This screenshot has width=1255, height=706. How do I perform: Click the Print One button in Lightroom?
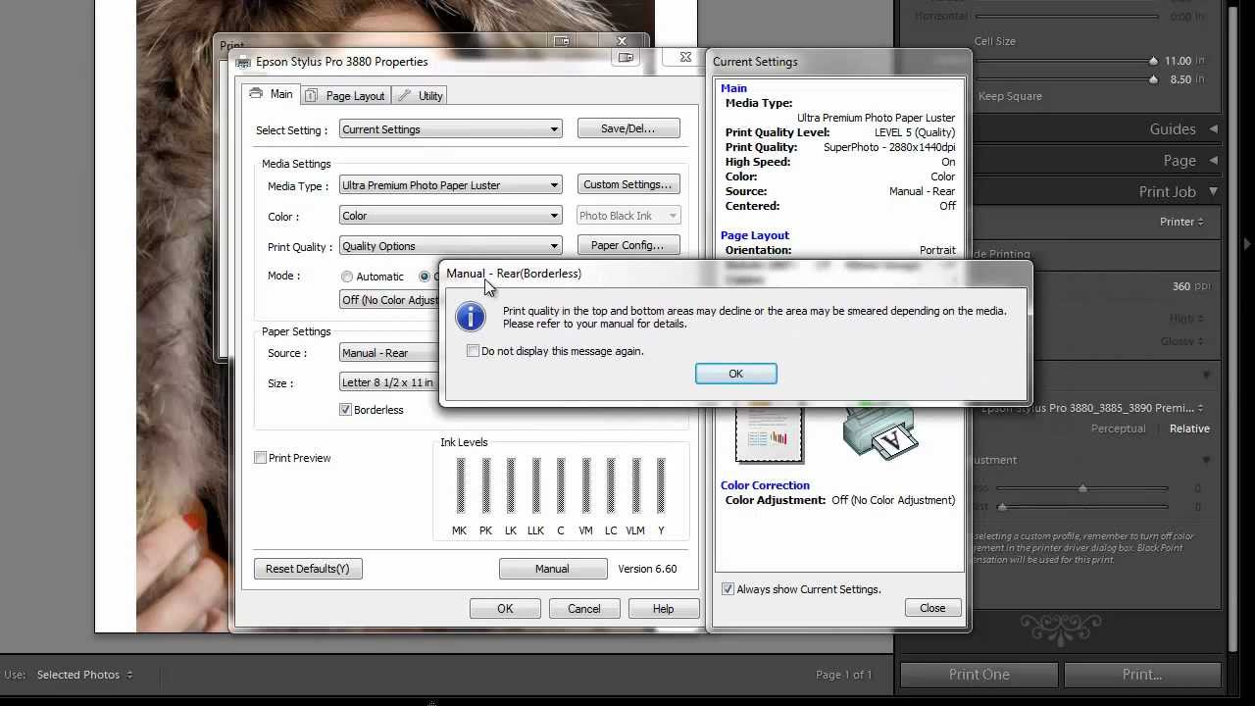979,675
